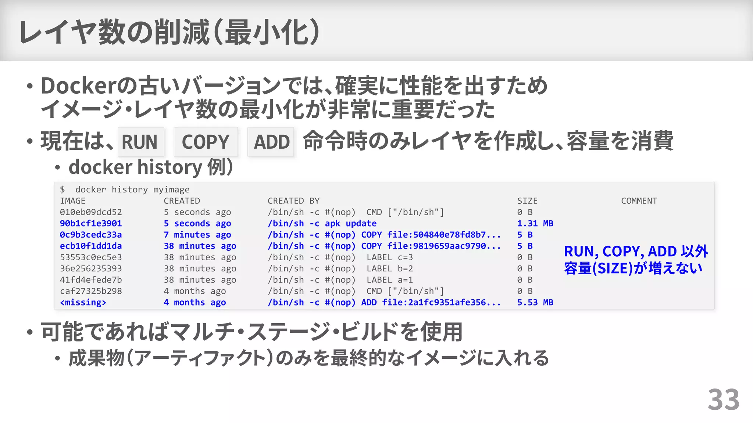The width and height of the screenshot is (753, 423).
Task: Click image ID 53553c0ec5e3
Action: (x=91, y=257)
